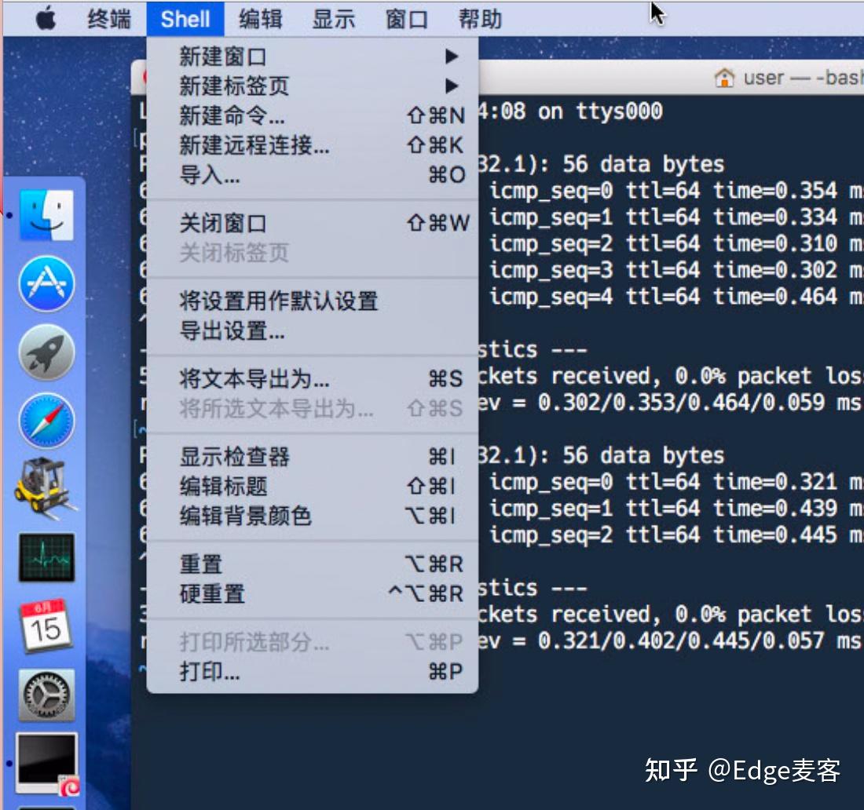Click the home icon in terminal title
The height and width of the screenshot is (810, 864).
click(724, 78)
